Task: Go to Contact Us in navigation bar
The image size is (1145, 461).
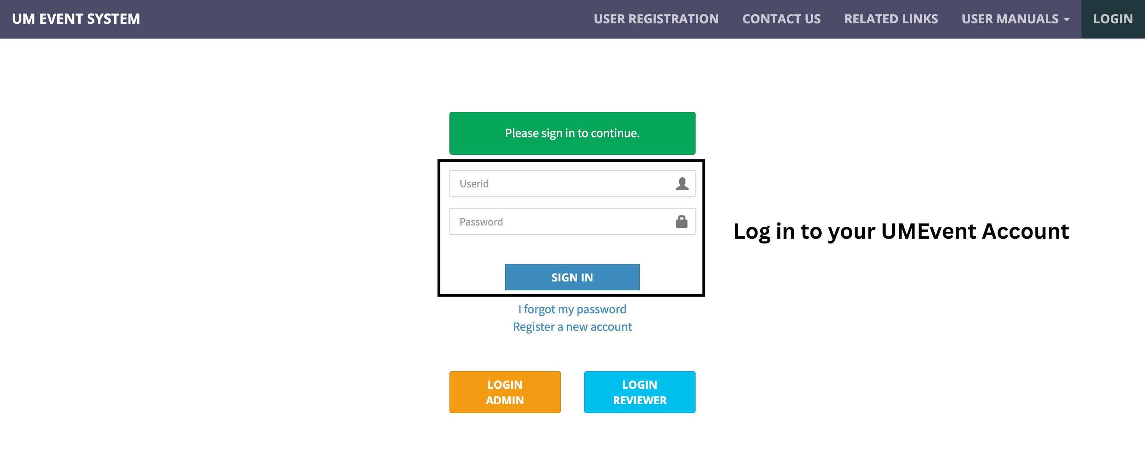Action: (x=781, y=19)
